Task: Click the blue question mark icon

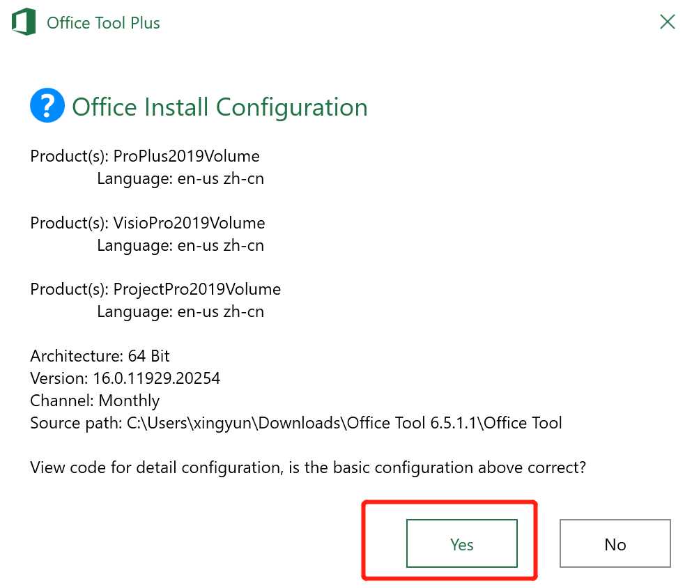Action: click(x=47, y=105)
